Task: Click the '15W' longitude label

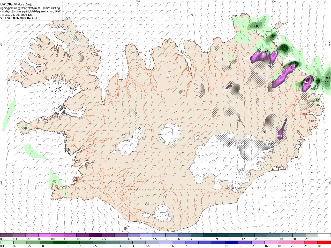Action: 274,1
